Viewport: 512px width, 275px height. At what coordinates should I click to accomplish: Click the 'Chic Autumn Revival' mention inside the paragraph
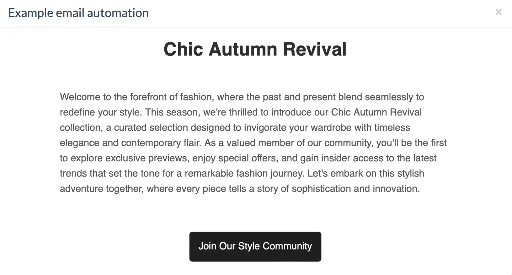376,112
